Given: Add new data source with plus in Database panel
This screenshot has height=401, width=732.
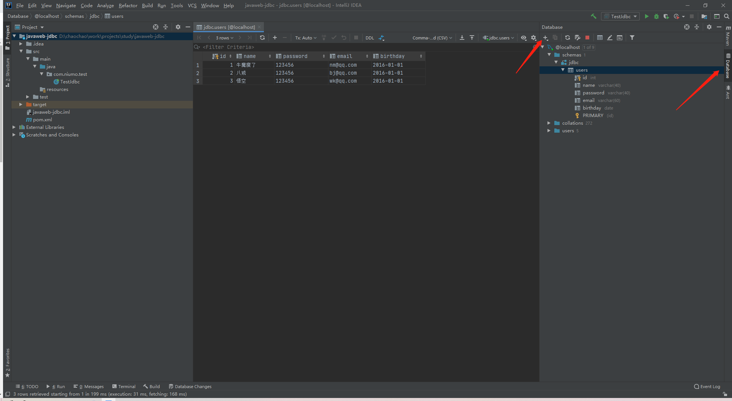Looking at the screenshot, I should tap(546, 38).
